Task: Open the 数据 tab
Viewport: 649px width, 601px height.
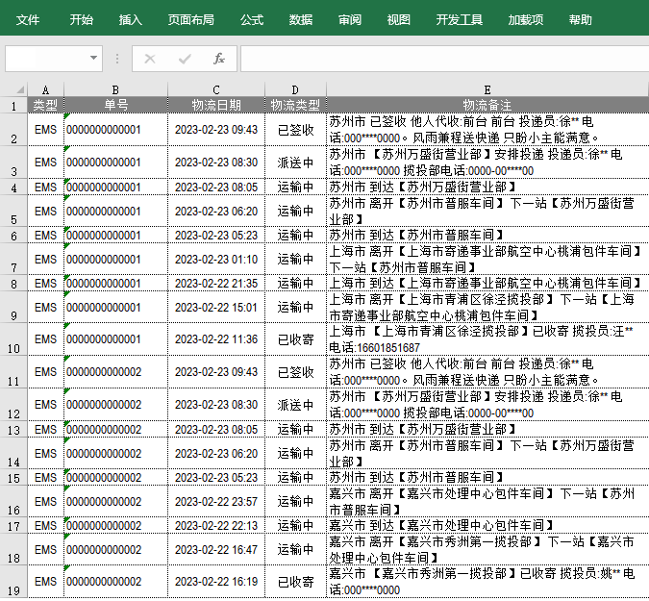Action: coord(300,19)
